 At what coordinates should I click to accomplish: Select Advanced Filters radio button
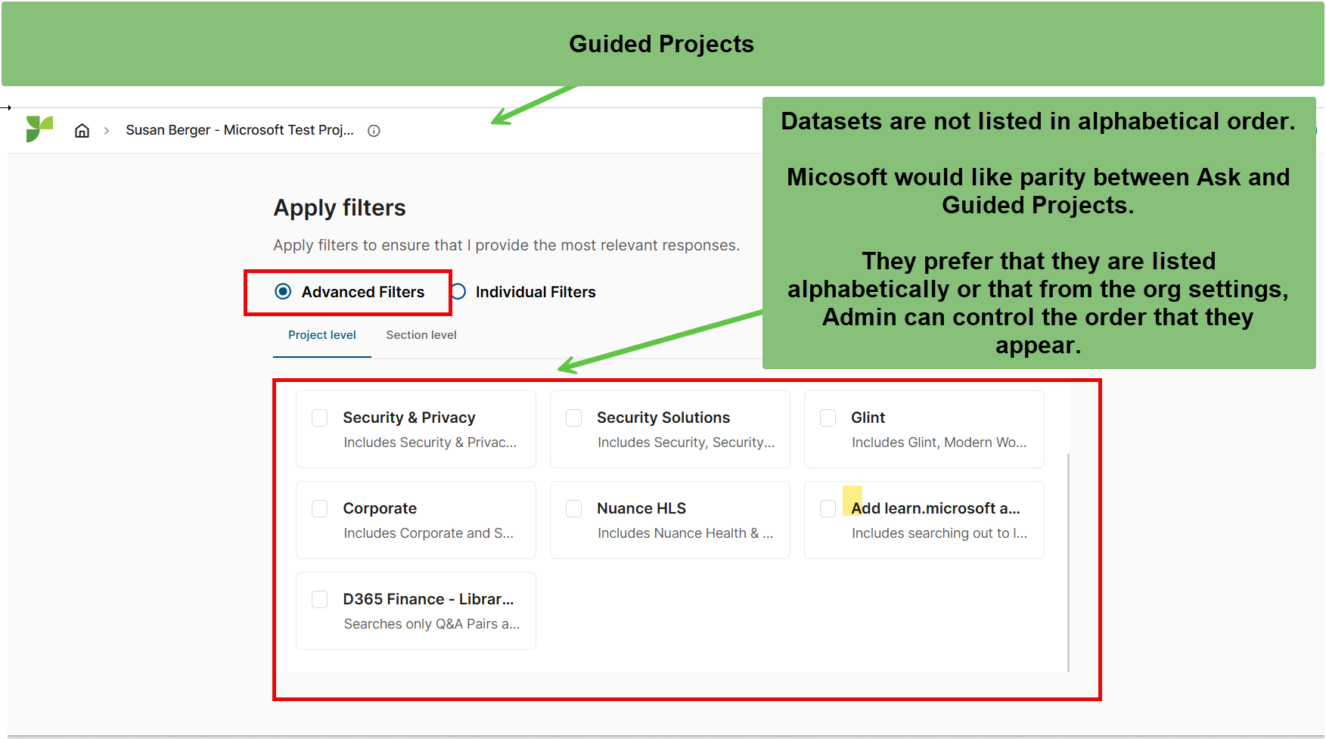pos(283,291)
